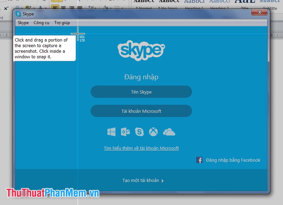
Task: Toggle center text alignment
Action: click(x=63, y=8)
